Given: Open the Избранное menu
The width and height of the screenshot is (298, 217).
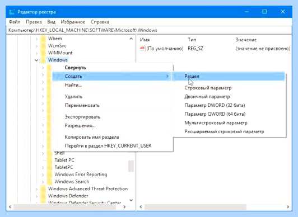Looking at the screenshot, I should coord(73,22).
